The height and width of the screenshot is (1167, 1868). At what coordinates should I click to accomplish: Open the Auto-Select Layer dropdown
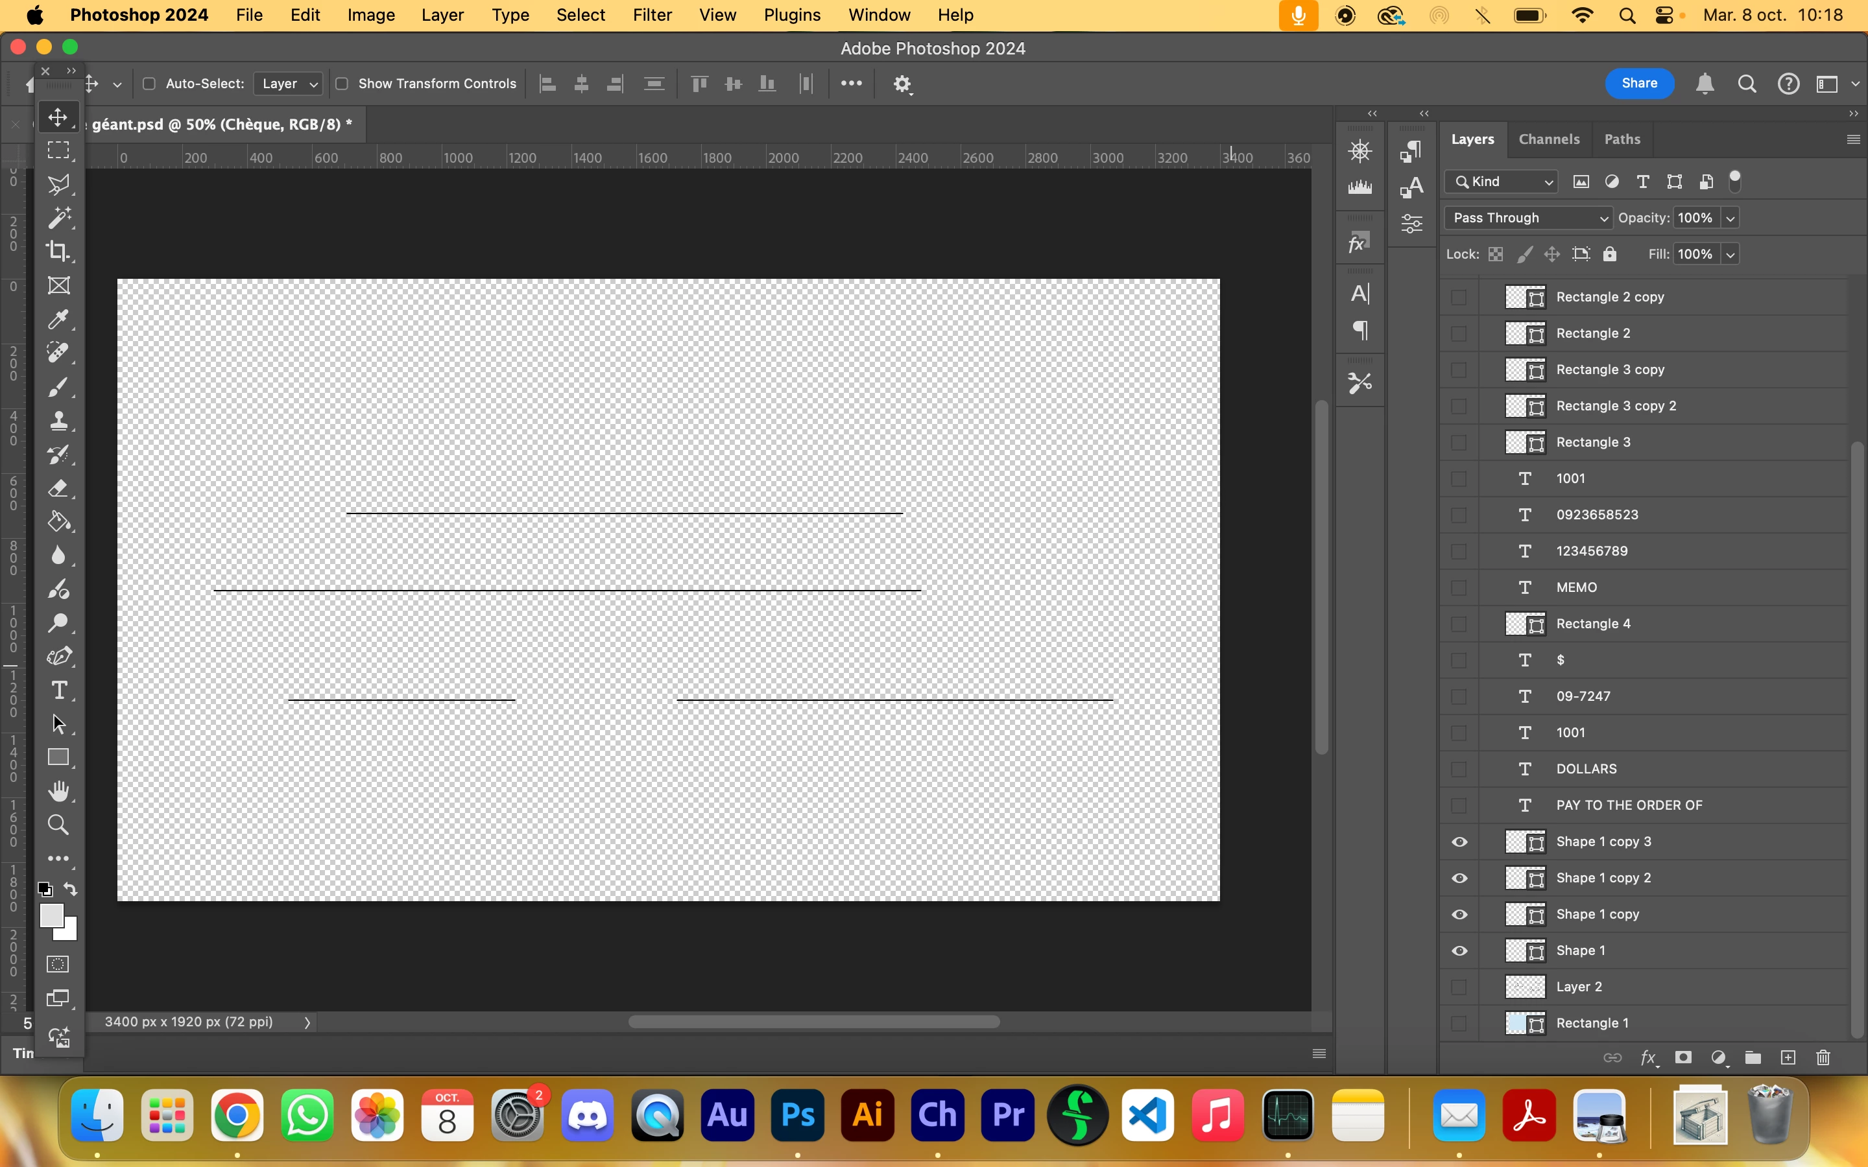288,84
